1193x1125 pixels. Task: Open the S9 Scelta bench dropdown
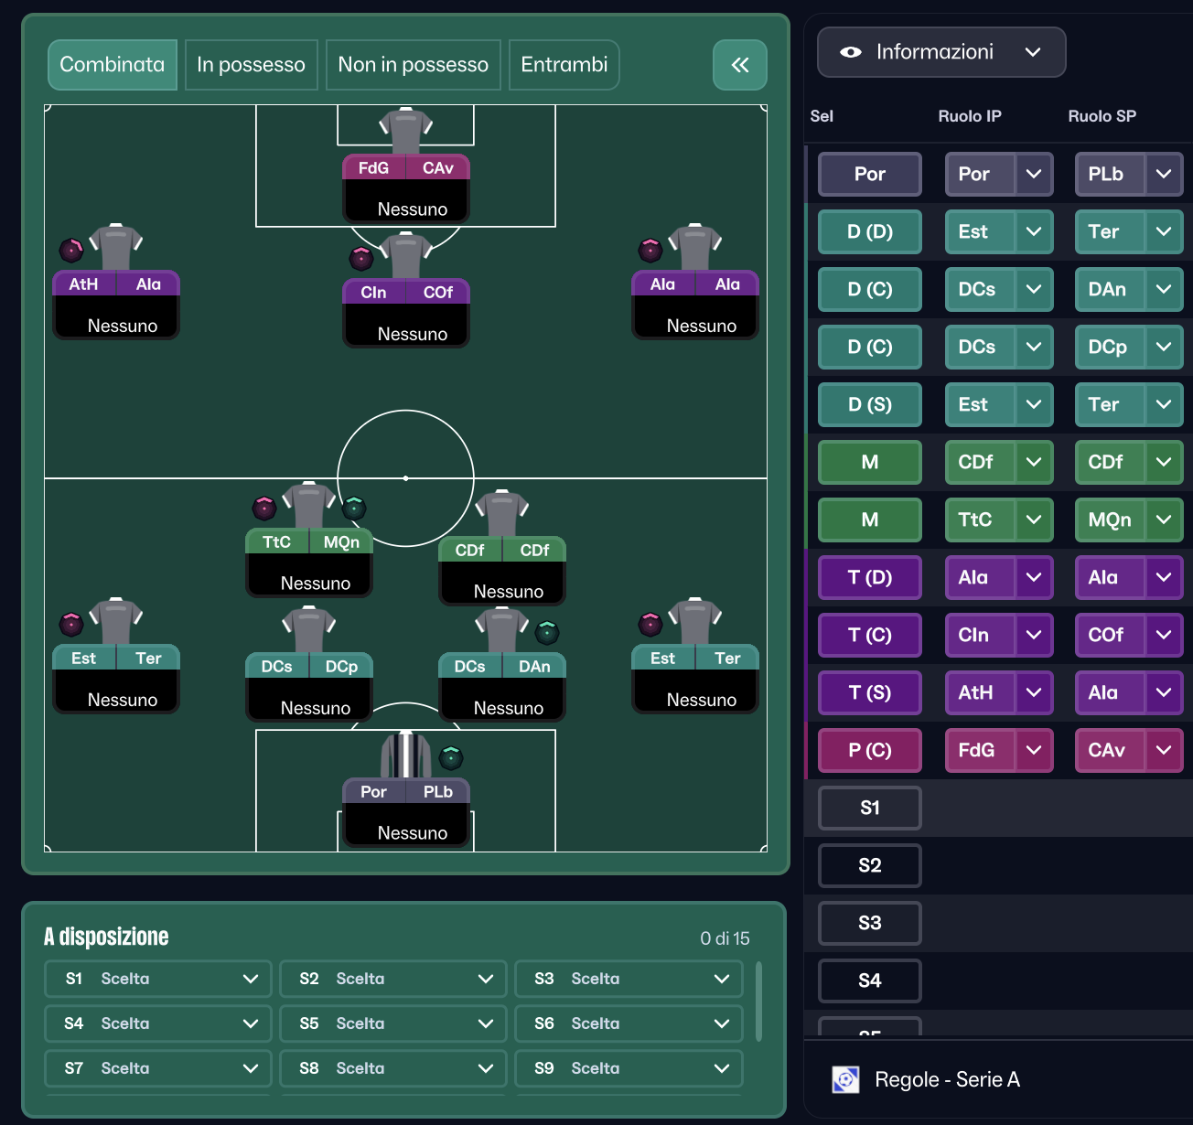click(x=629, y=1068)
